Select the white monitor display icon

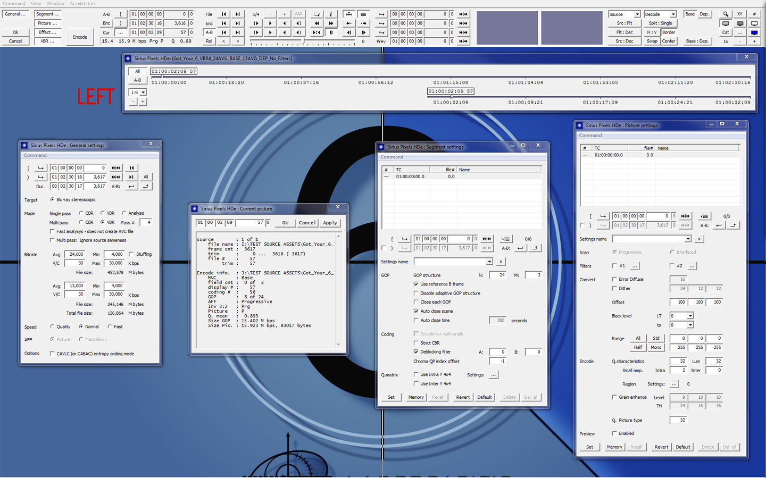click(x=754, y=23)
